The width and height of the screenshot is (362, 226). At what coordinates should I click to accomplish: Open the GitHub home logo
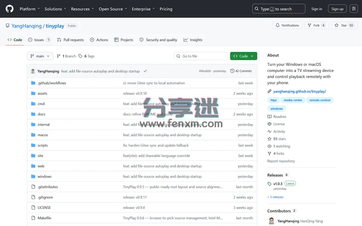[9, 9]
